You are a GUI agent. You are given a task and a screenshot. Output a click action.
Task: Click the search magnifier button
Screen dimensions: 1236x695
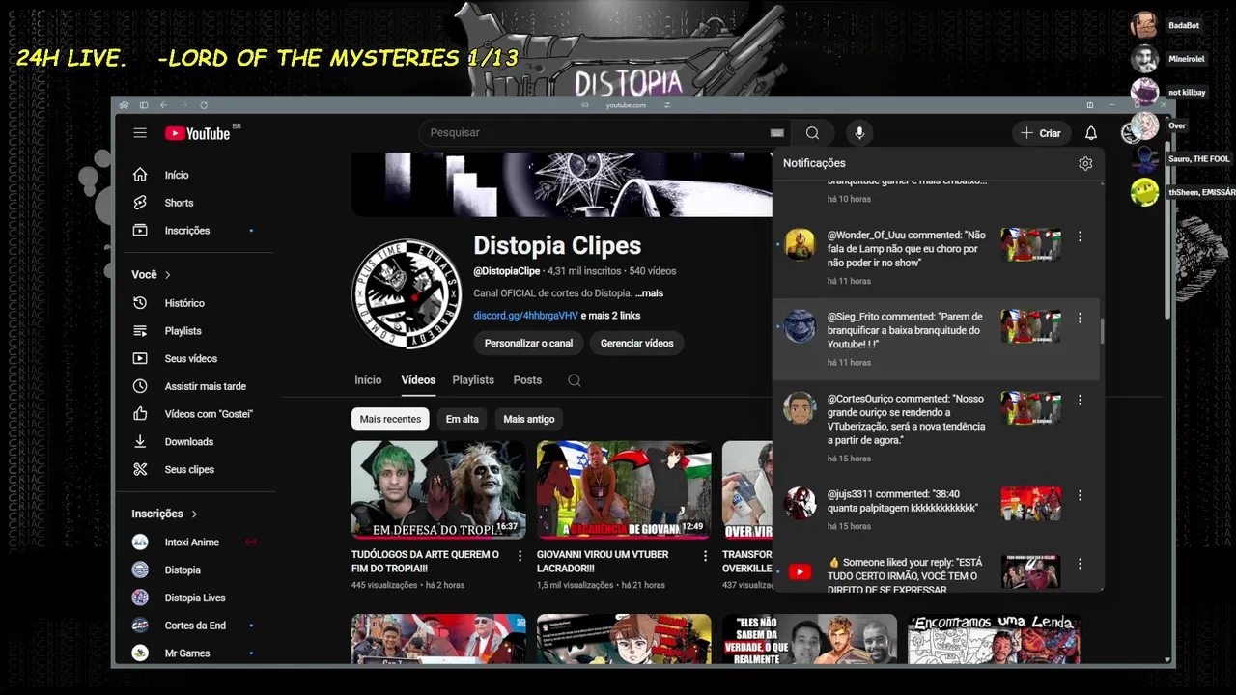point(812,133)
